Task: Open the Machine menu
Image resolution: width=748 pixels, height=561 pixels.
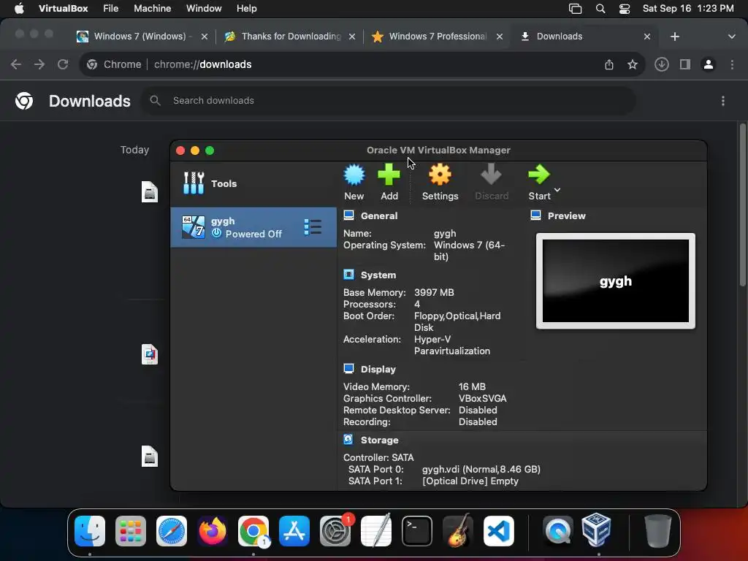Action: pyautogui.click(x=152, y=9)
